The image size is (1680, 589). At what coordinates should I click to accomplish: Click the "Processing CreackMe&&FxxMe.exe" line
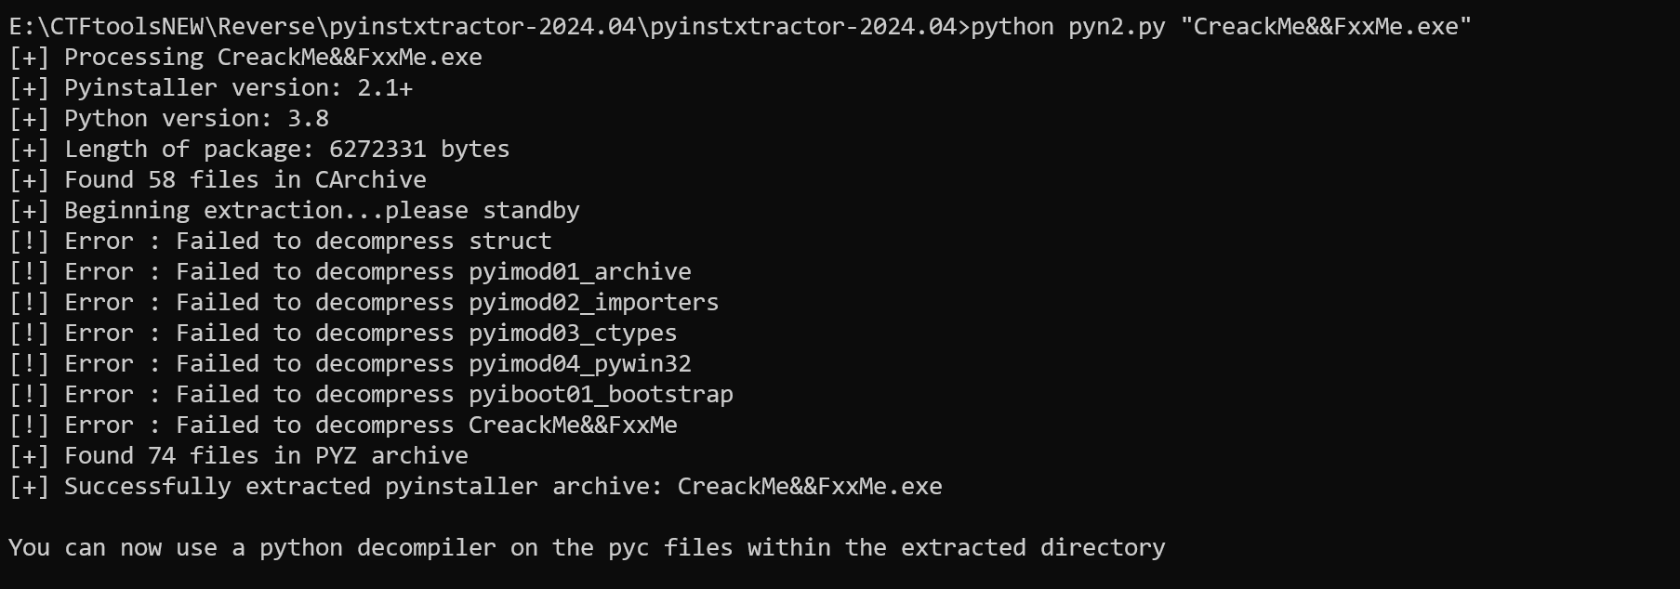(272, 58)
